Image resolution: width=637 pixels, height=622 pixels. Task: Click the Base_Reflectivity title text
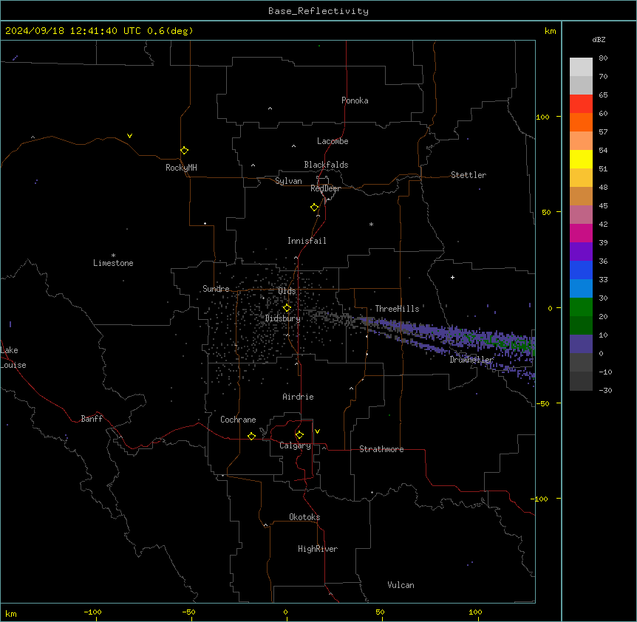pos(318,11)
